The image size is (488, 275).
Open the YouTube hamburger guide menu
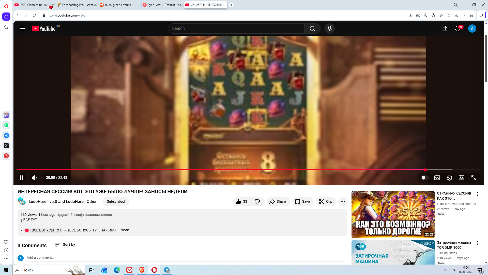(23, 29)
